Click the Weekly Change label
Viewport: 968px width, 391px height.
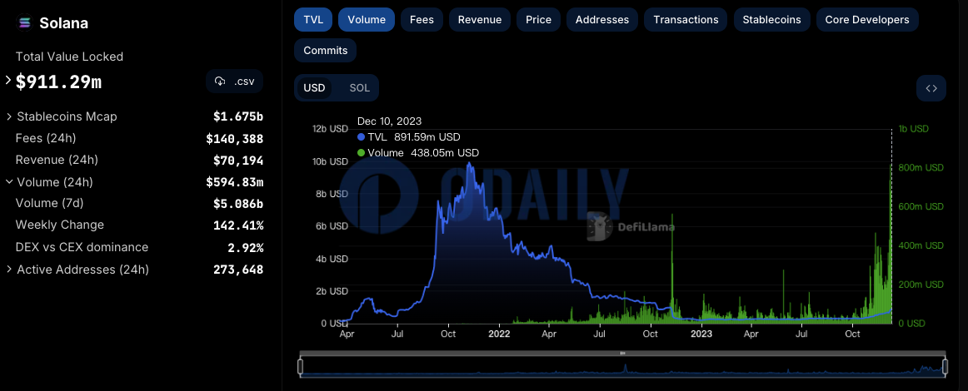(x=60, y=225)
